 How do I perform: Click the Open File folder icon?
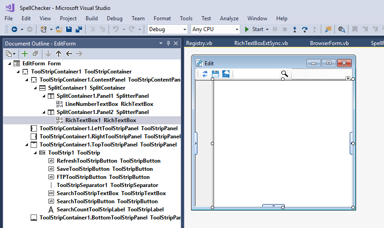tap(59, 29)
